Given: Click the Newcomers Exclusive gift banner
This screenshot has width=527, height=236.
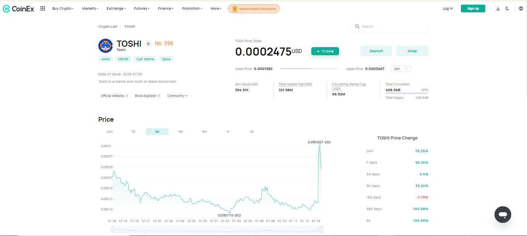Looking at the screenshot, I should point(254,8).
